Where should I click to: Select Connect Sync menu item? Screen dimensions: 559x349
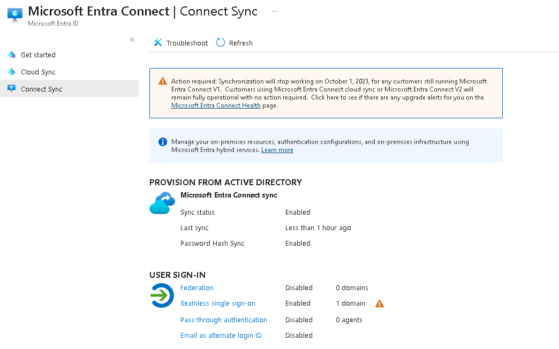point(69,88)
